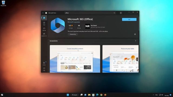Image resolution: width=173 pixels, height=97 pixels.
Task: Click the share icon below Get button
Action: (135, 34)
